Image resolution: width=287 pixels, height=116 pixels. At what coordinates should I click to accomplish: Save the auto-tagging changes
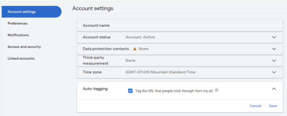click(x=273, y=106)
